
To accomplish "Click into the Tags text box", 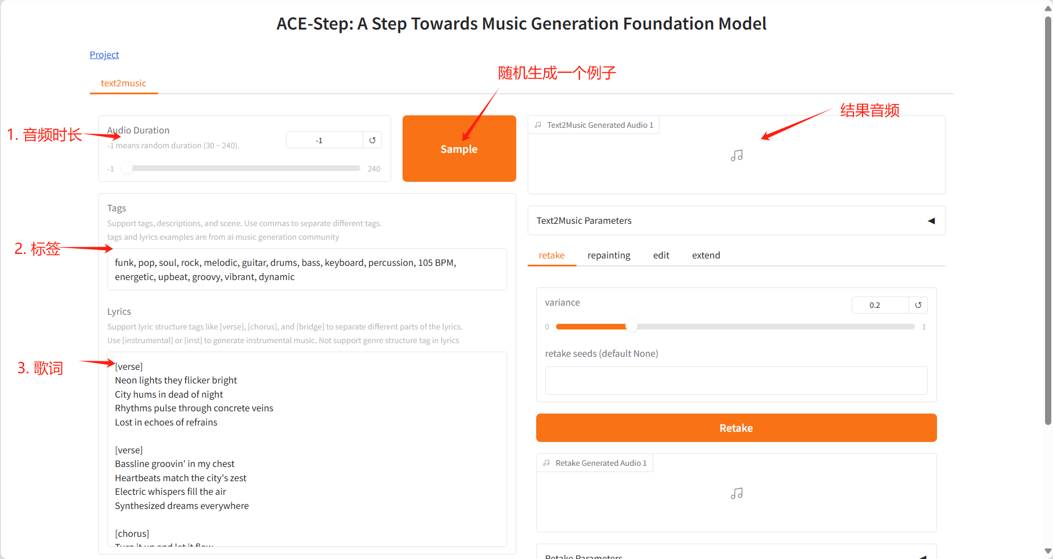I will [307, 270].
